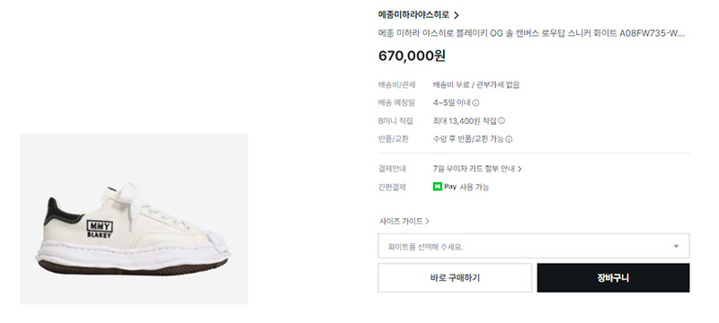719x323 pixels.
Task: Click the info icon next to 4~5일 이내
Action: (x=476, y=103)
